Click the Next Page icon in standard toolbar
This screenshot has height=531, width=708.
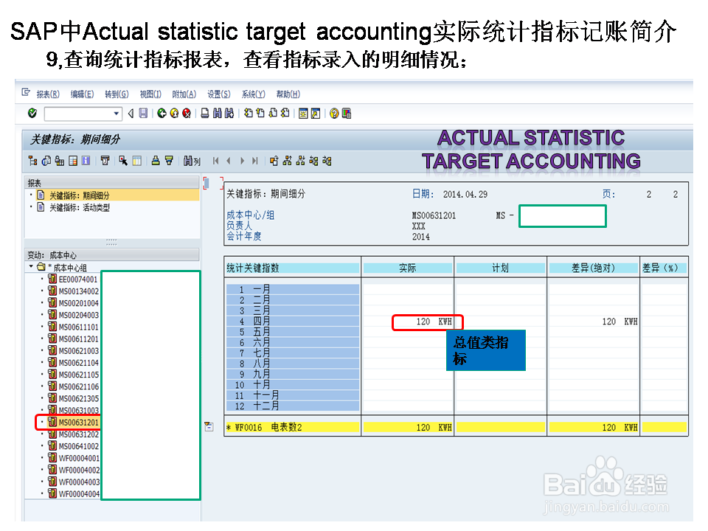tap(273, 114)
